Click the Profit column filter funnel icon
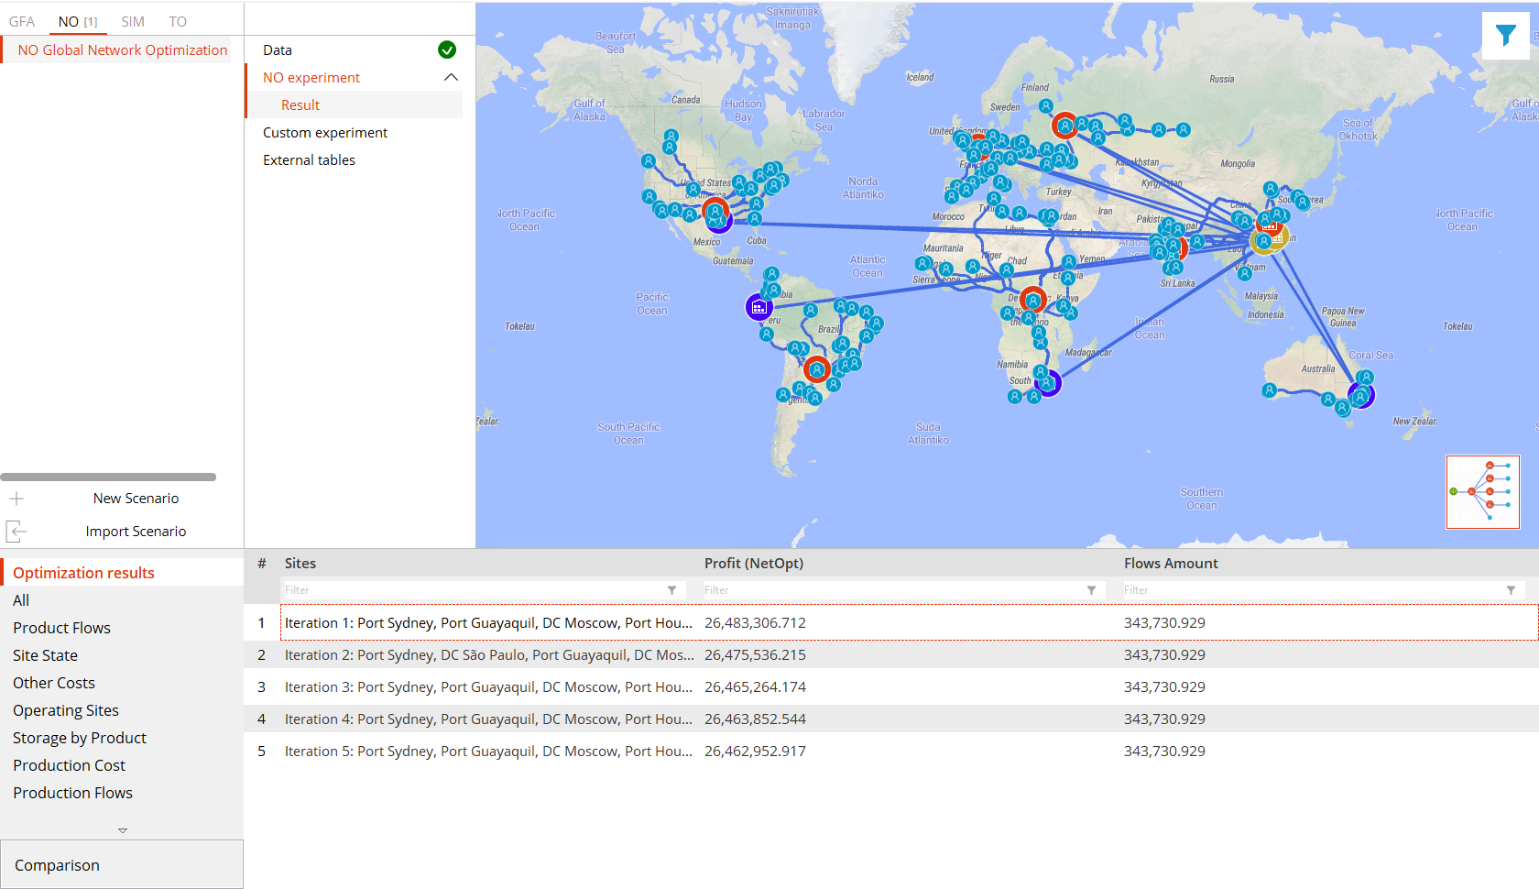This screenshot has width=1539, height=889. pos(1091,590)
